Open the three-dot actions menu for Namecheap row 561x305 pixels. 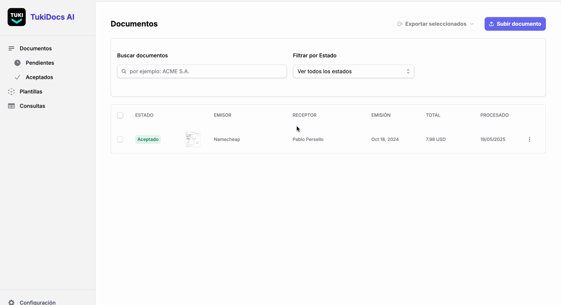click(530, 139)
